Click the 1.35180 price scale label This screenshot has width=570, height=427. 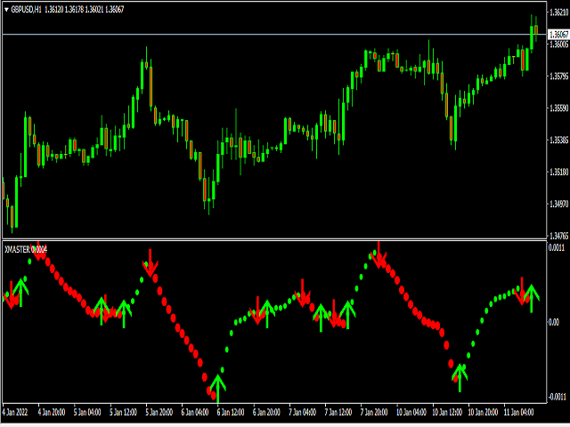click(x=559, y=172)
